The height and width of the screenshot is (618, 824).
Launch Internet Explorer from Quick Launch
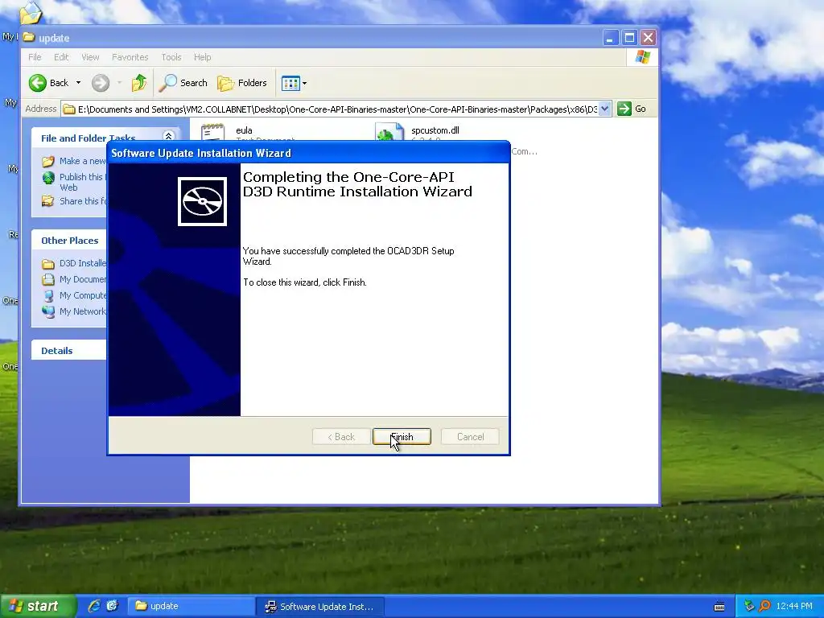click(94, 606)
